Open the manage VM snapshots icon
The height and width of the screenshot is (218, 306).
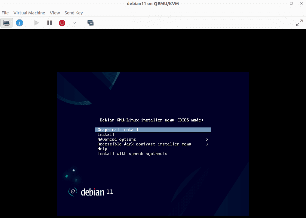click(x=90, y=23)
